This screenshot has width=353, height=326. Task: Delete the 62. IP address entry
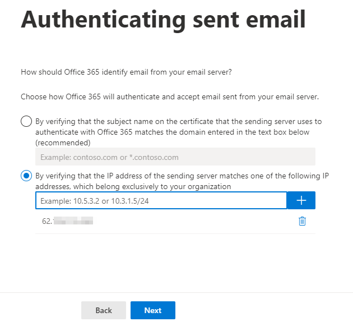[302, 221]
